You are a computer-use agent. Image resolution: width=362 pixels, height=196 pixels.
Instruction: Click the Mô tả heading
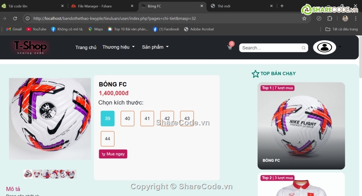[13, 189]
